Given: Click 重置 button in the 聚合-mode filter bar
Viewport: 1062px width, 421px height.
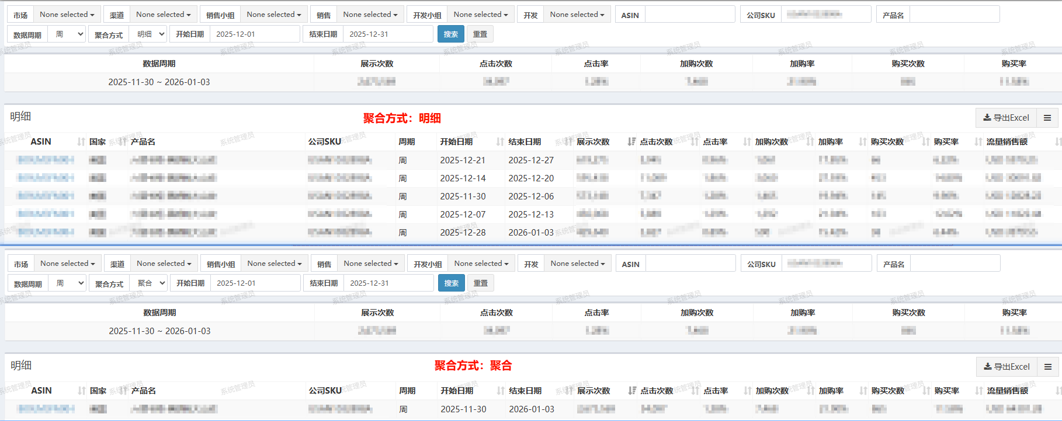Looking at the screenshot, I should coord(481,283).
